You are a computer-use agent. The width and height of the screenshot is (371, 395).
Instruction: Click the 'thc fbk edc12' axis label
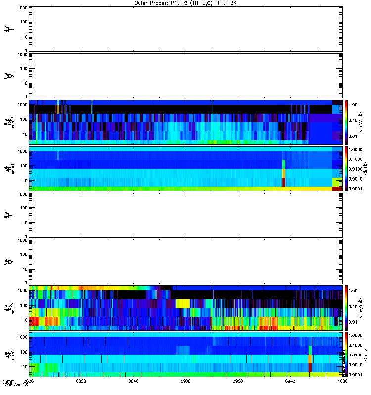[9, 308]
